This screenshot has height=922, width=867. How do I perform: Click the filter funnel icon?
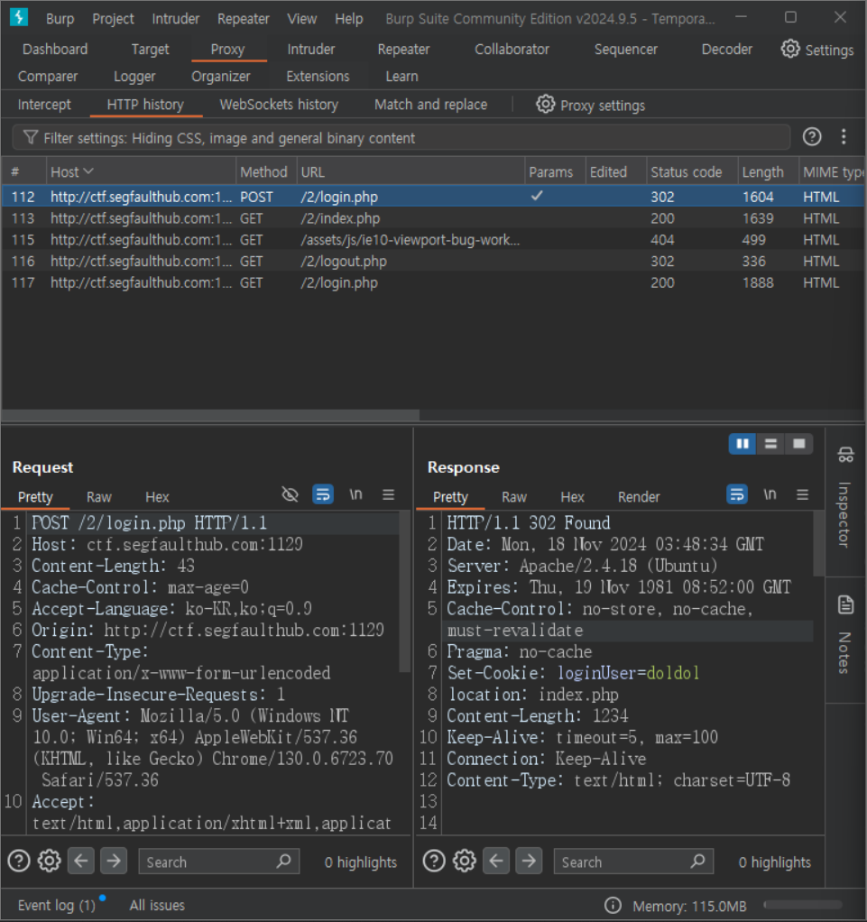coord(31,138)
